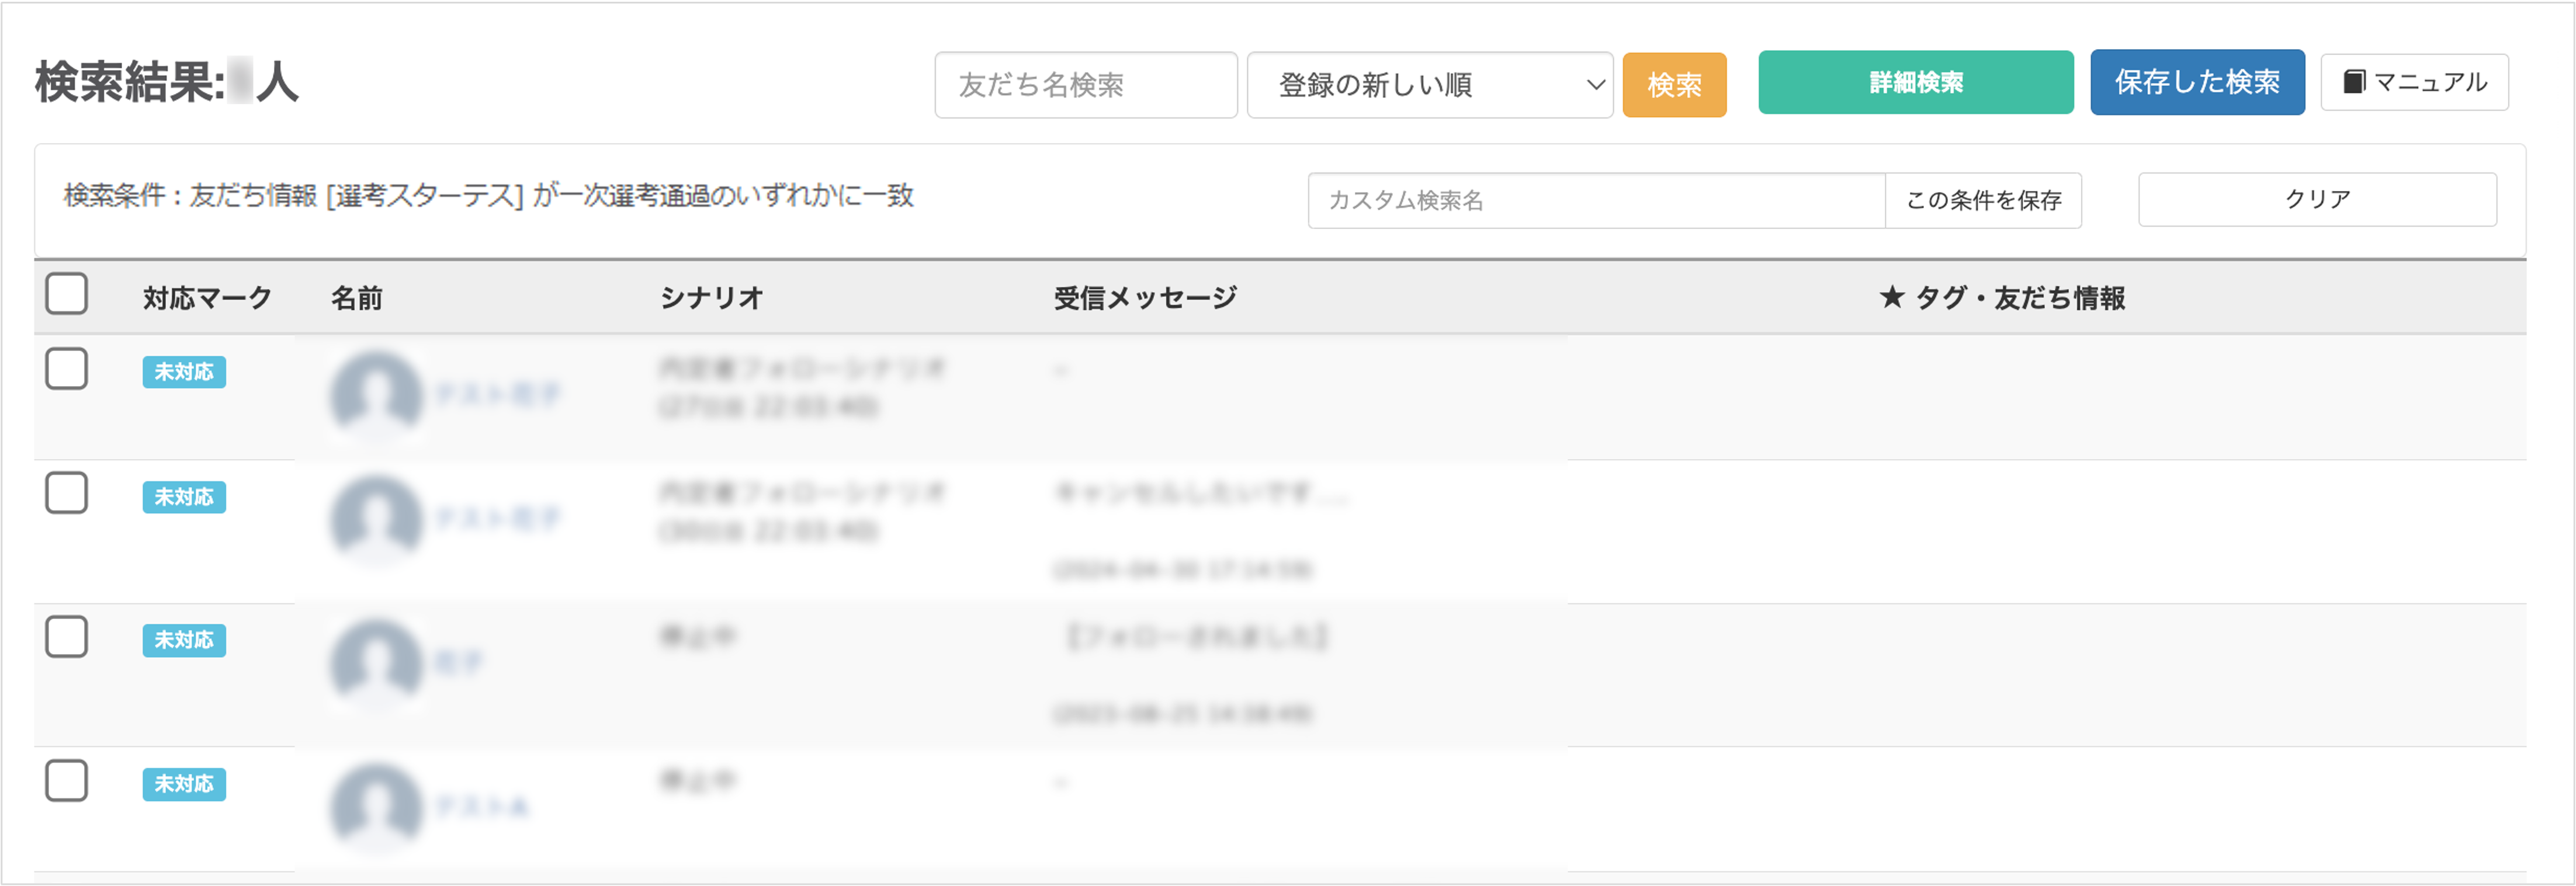Click この条件を保存 to save the condition

pos(1983,200)
